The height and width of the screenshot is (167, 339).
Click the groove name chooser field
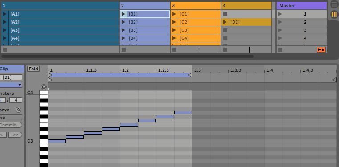(11, 118)
